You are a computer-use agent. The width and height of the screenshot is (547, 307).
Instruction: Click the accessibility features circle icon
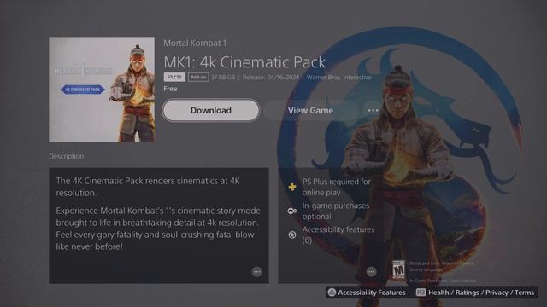click(x=292, y=235)
